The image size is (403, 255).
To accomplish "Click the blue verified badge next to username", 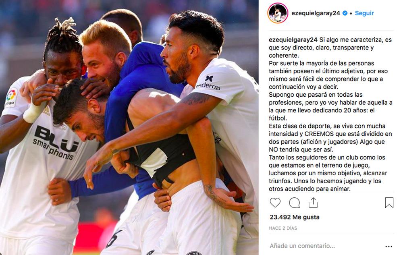I will tap(345, 13).
